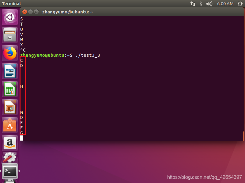Screen dimensions: 245x183
Task: Click the letter M in output
Action: [x=21, y=112]
